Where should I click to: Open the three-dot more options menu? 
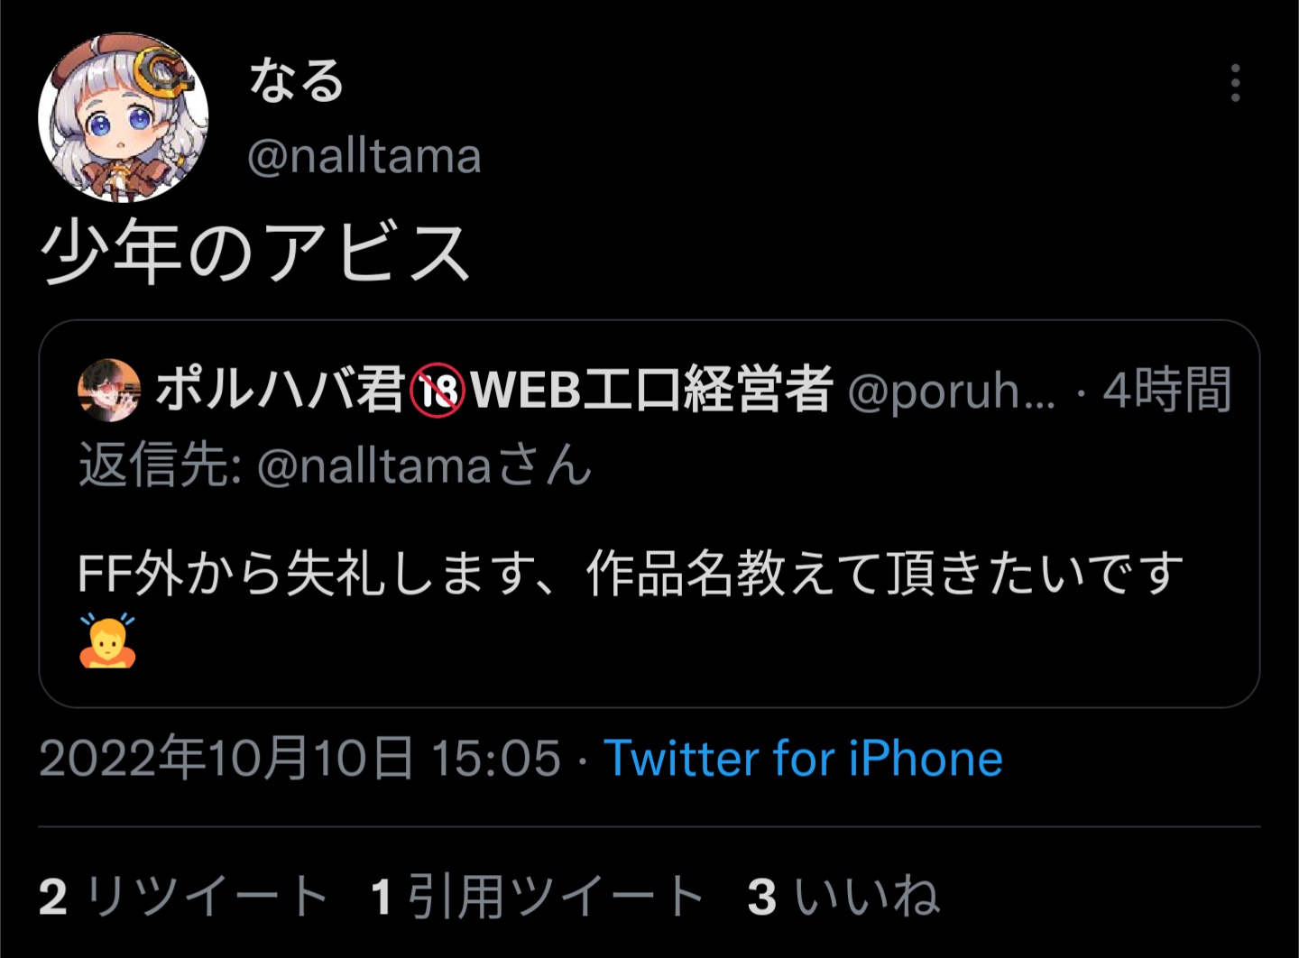coord(1235,83)
